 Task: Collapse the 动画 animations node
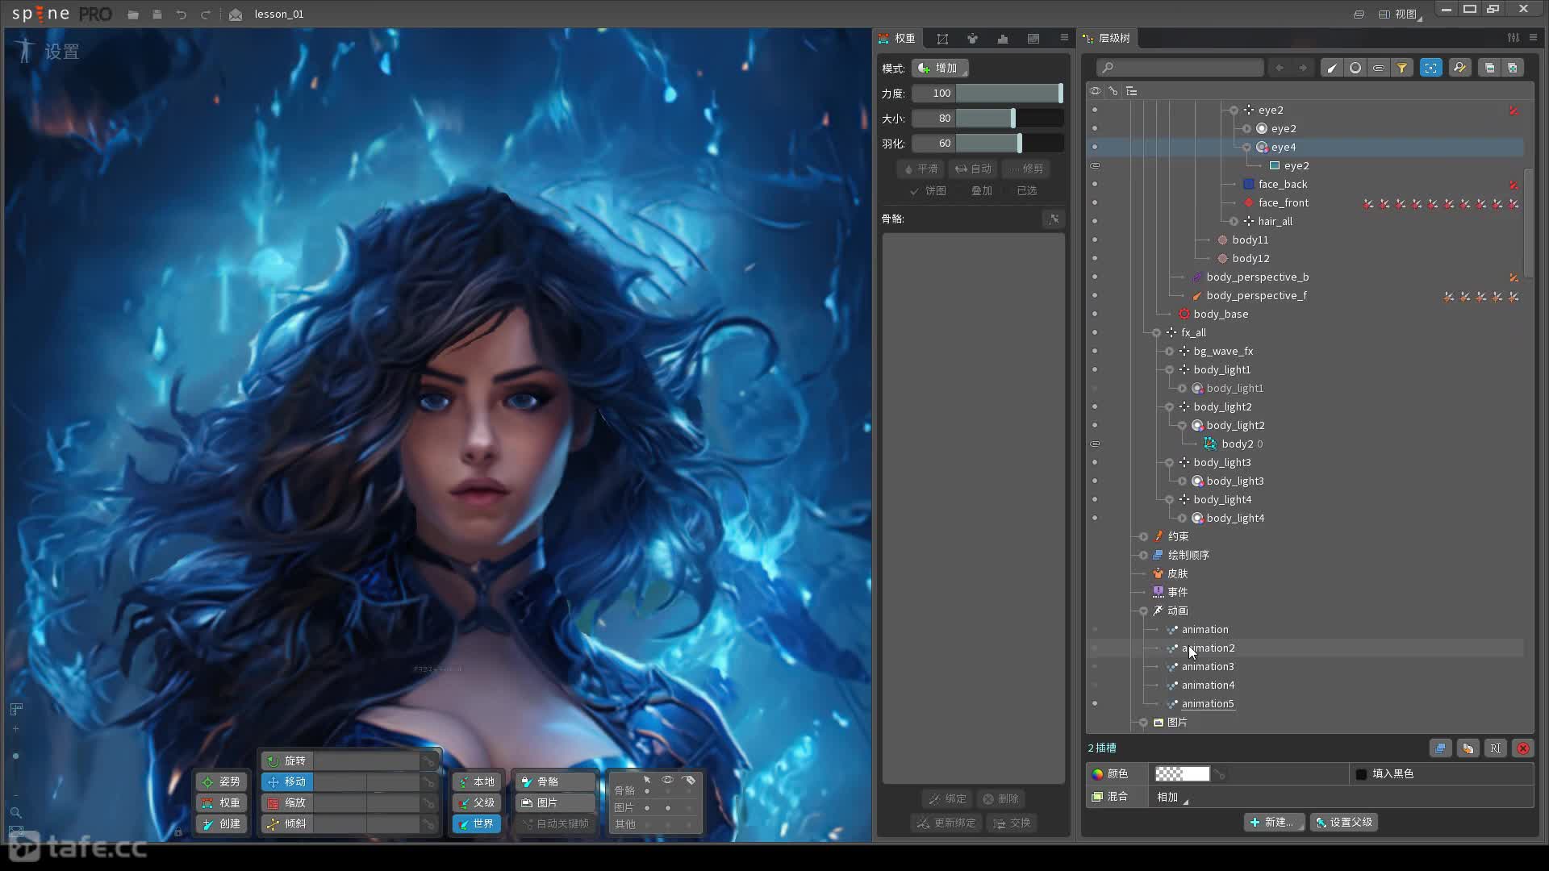click(x=1143, y=611)
